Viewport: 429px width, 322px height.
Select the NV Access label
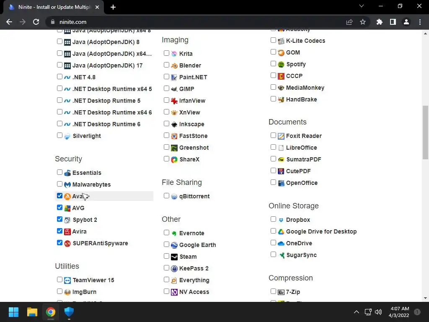coord(194,292)
